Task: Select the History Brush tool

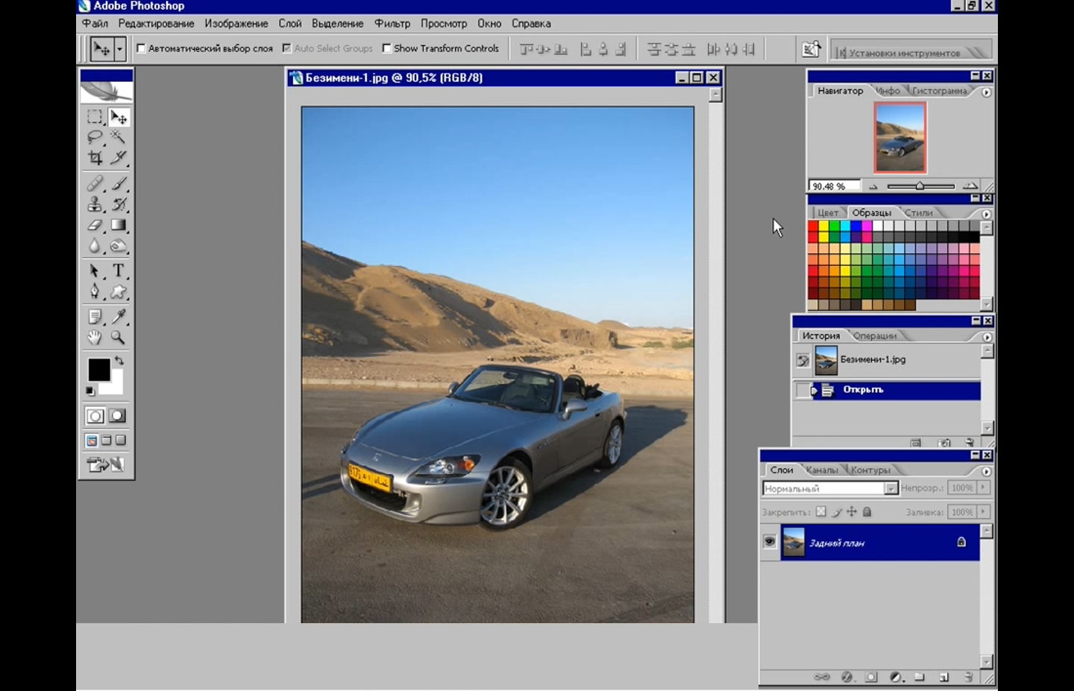Action: click(119, 204)
